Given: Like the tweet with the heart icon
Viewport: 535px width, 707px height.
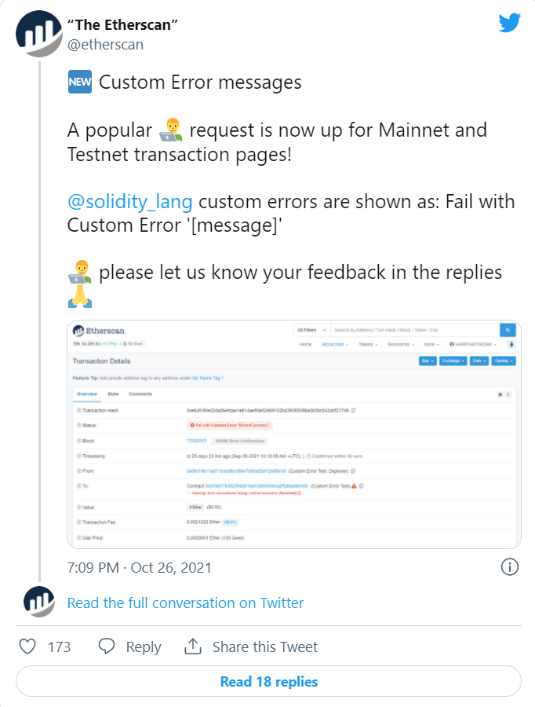Looking at the screenshot, I should tap(27, 647).
